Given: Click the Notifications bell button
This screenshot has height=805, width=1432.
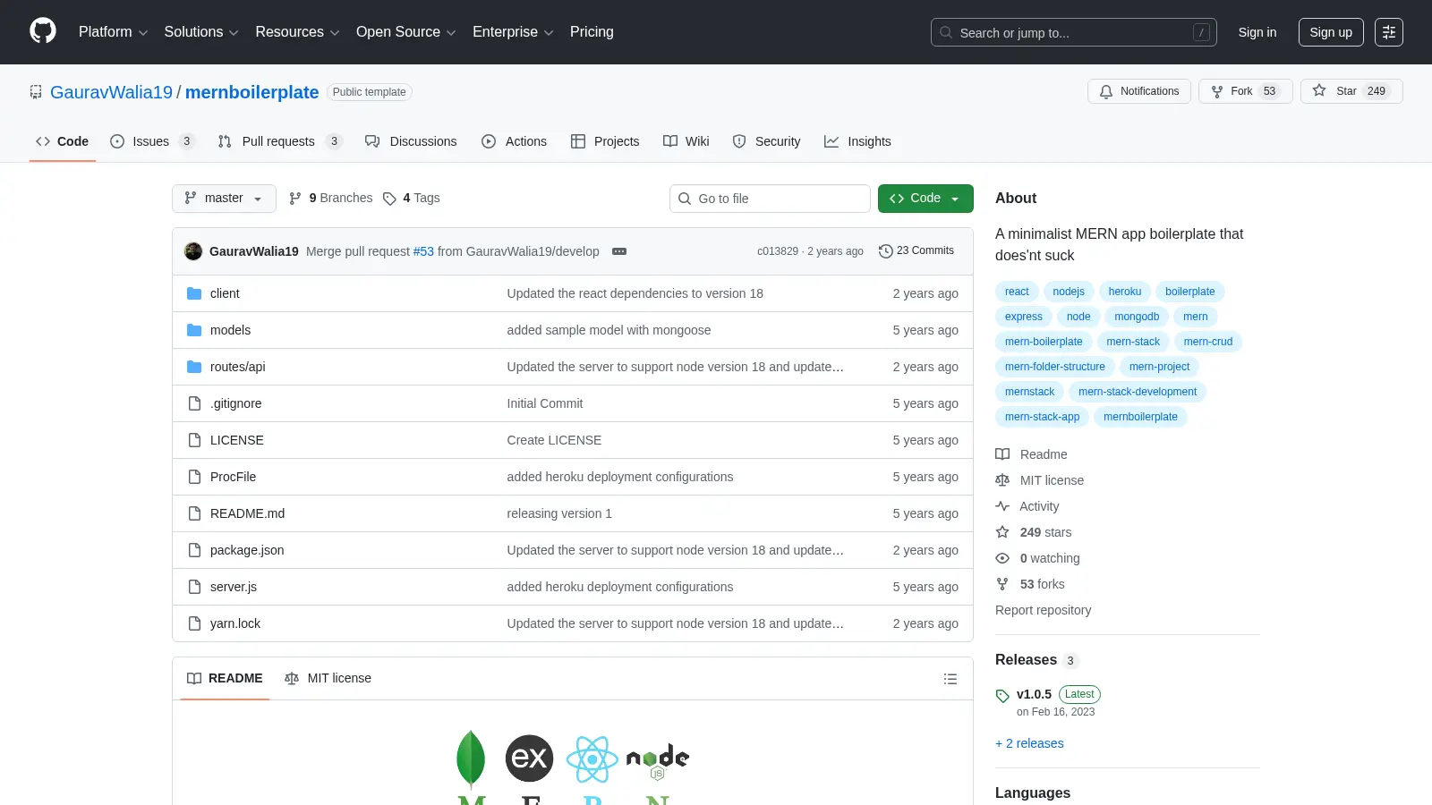Looking at the screenshot, I should click(1139, 91).
